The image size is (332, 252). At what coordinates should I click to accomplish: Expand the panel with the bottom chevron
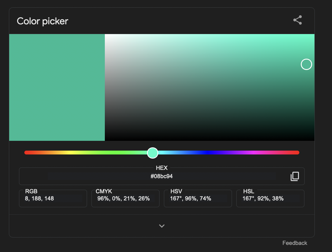162,226
